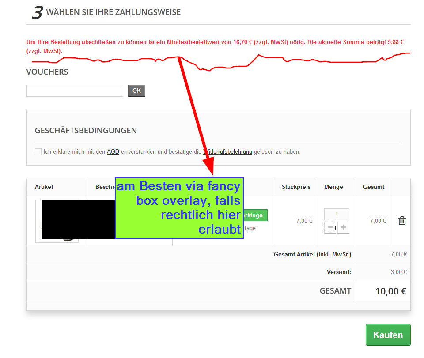The width and height of the screenshot is (424, 358).
Task: Open the Widerrufsbelehrung link
Action: 228,151
